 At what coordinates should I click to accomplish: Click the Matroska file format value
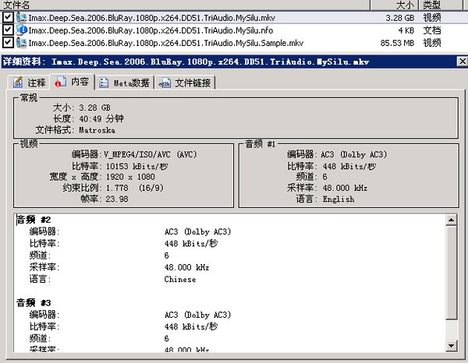click(97, 130)
